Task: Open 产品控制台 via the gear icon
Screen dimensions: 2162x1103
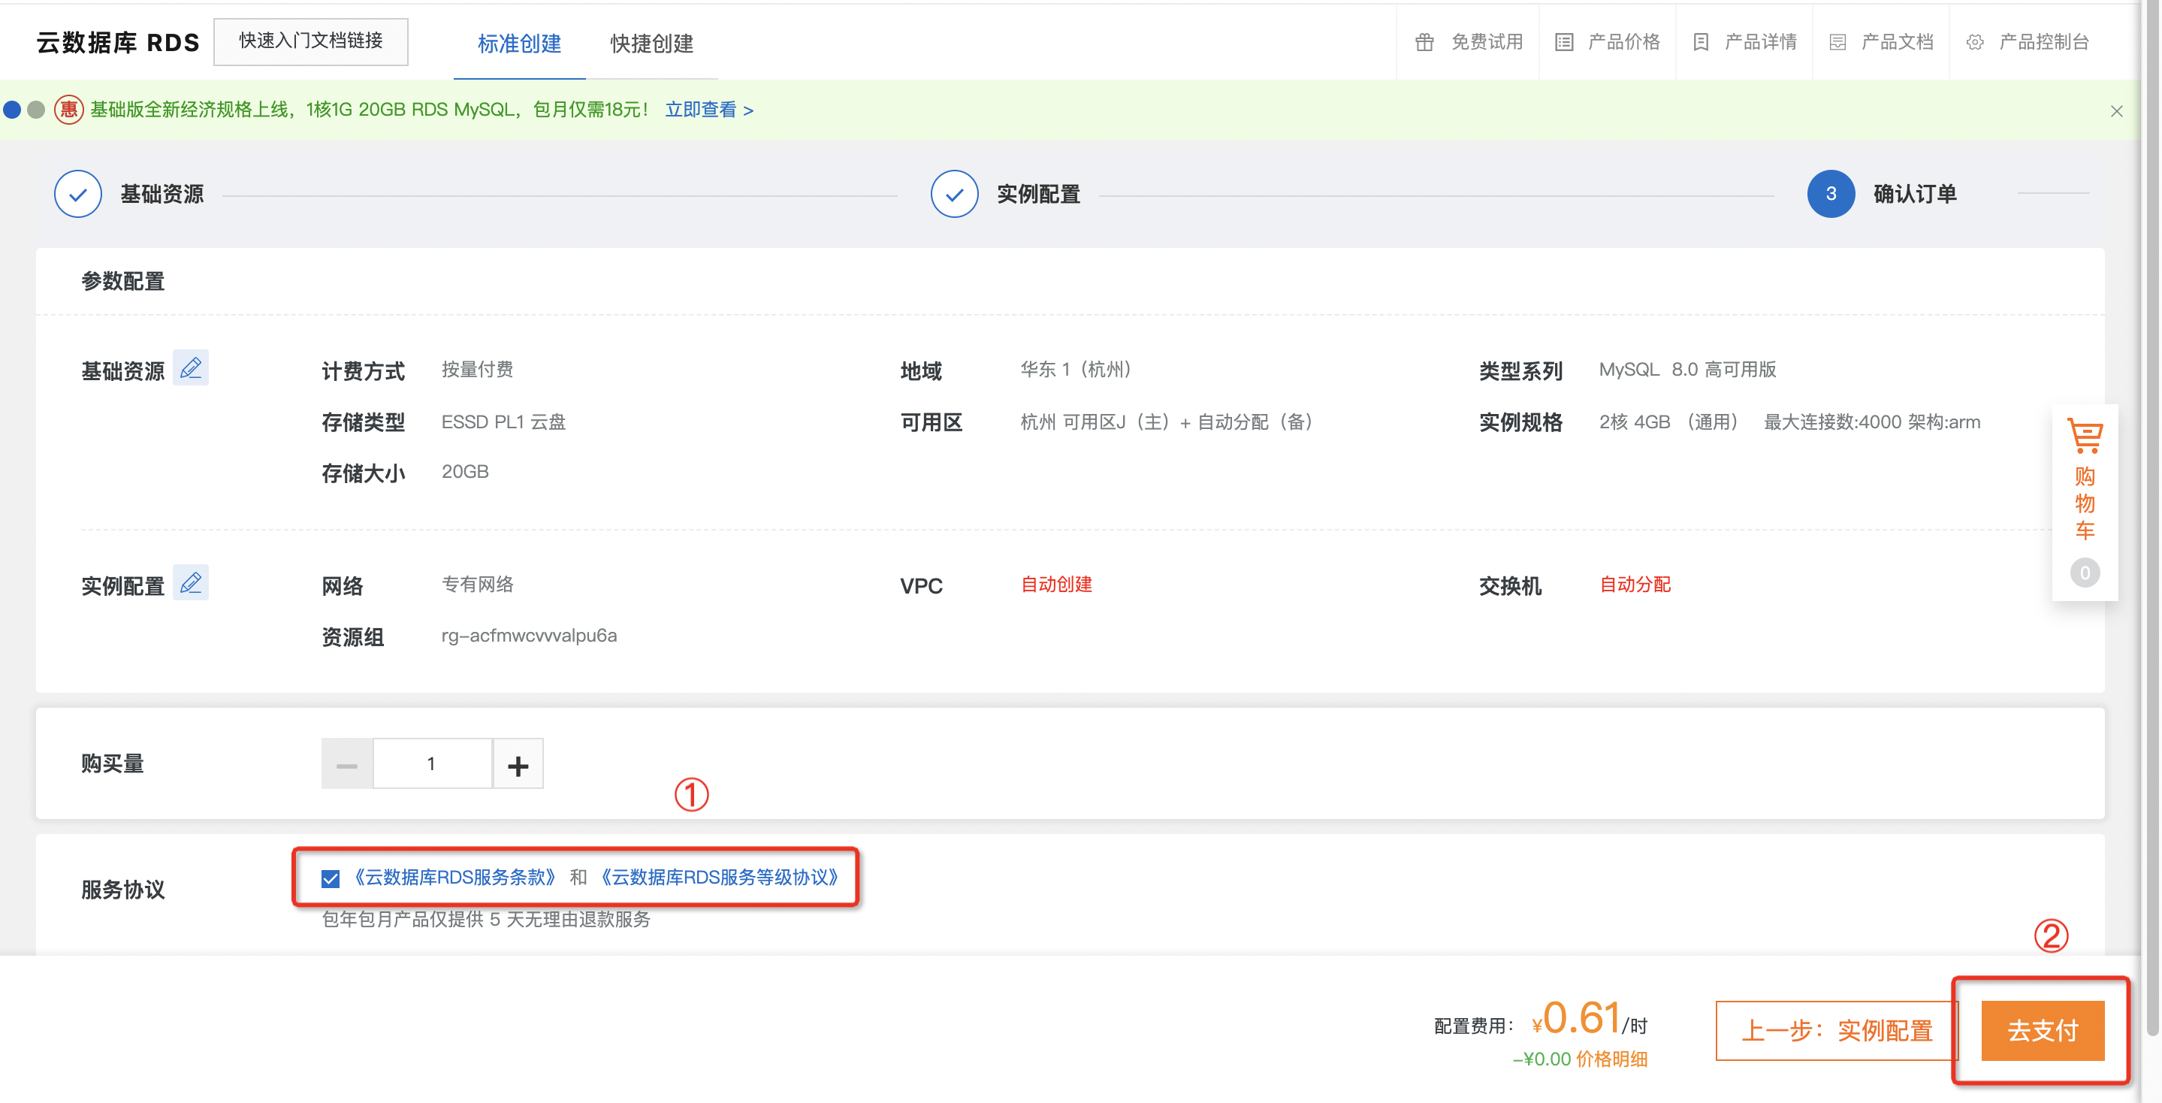Action: [1975, 43]
